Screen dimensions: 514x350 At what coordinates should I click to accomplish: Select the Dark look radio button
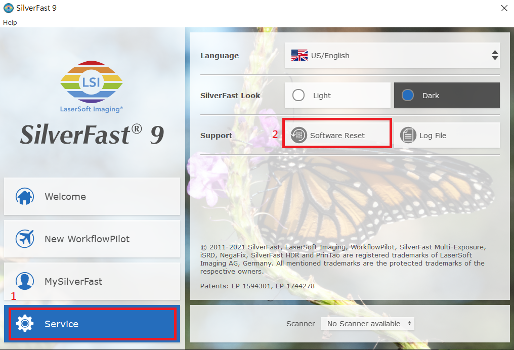[408, 95]
